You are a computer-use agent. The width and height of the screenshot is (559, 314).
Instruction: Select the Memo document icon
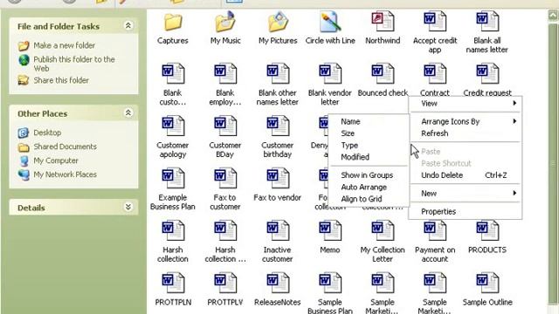coord(330,230)
